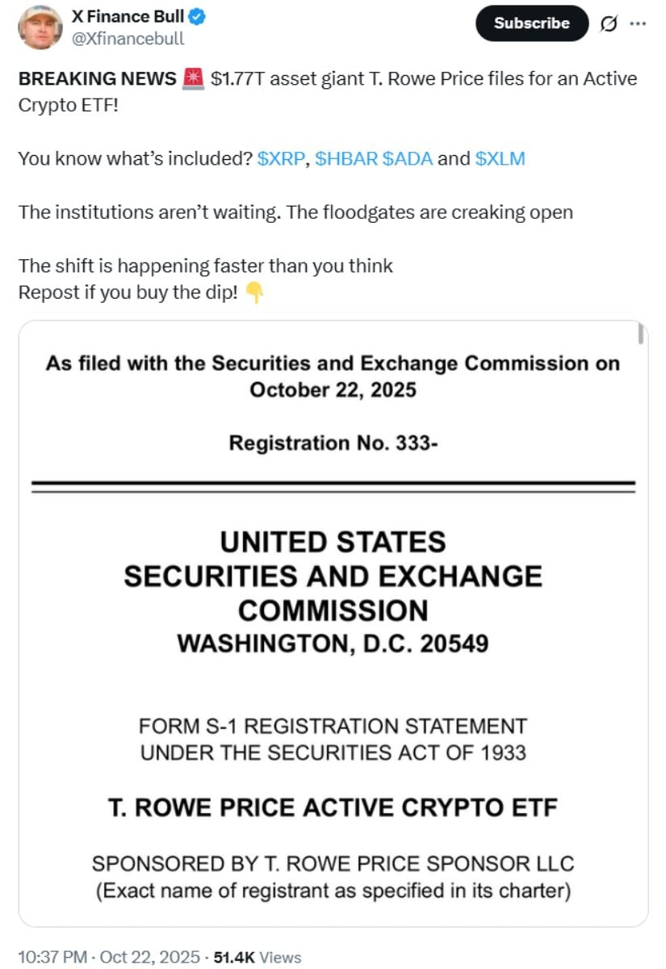Open the Grok icon beside Subscribe

coord(608,23)
